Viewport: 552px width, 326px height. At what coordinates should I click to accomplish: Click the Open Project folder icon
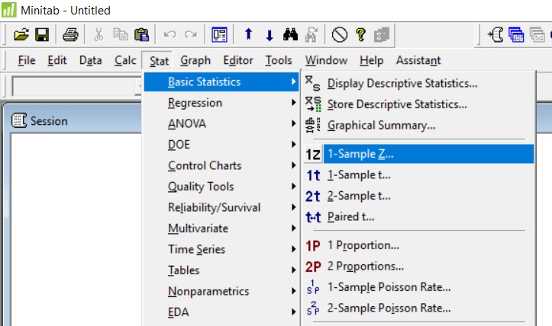(x=21, y=34)
